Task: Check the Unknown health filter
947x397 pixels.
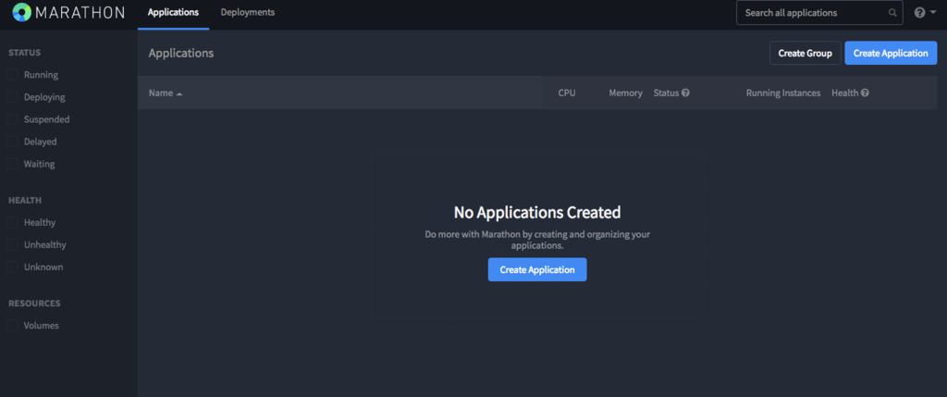Action: pos(12,267)
